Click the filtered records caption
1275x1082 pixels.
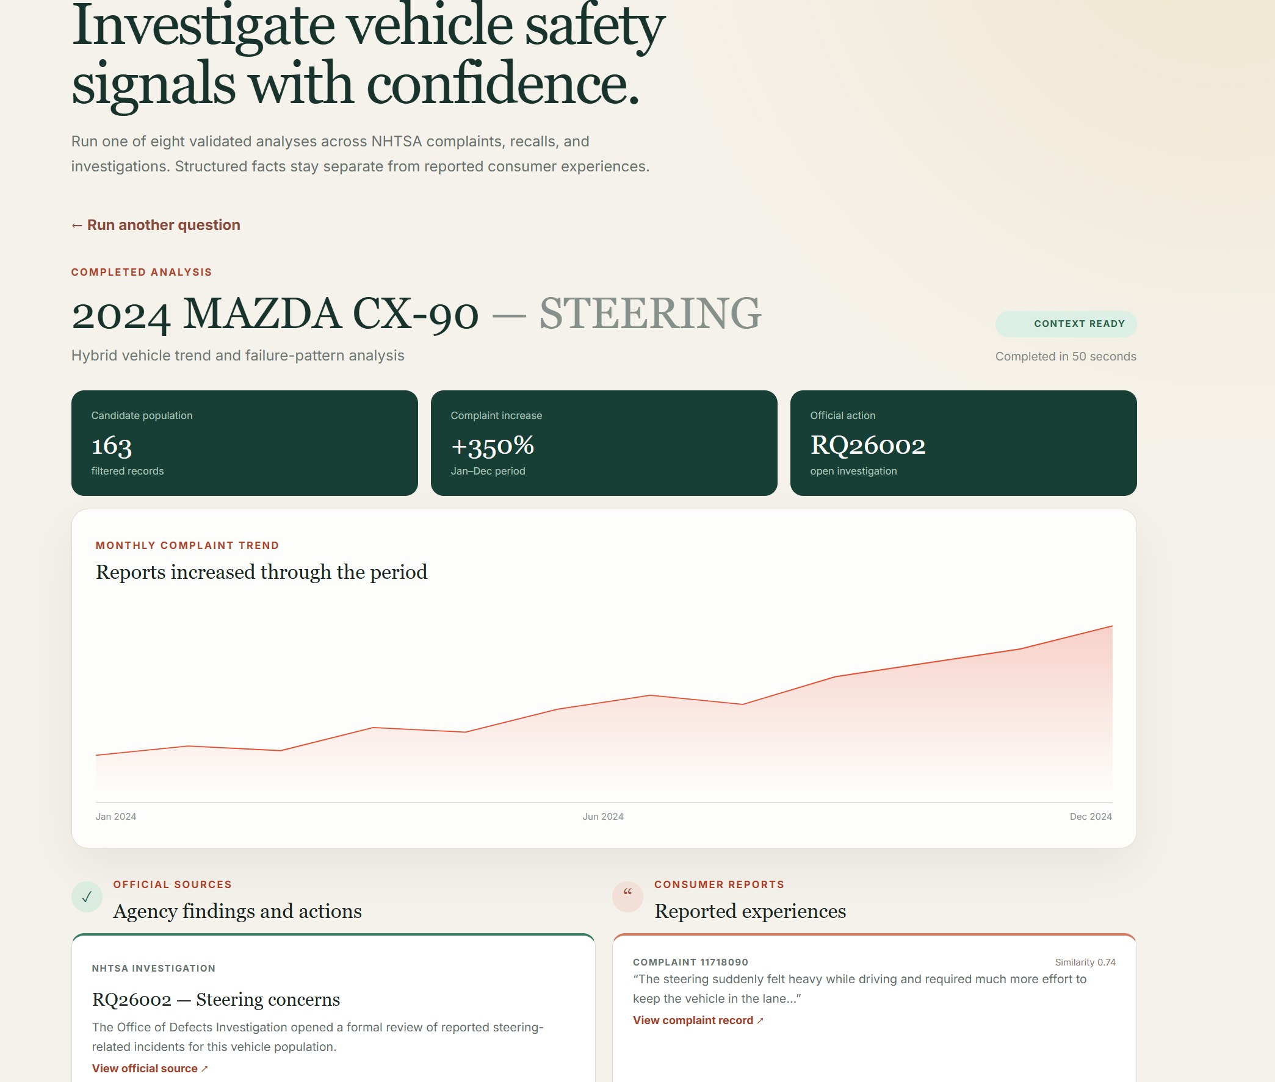point(128,471)
